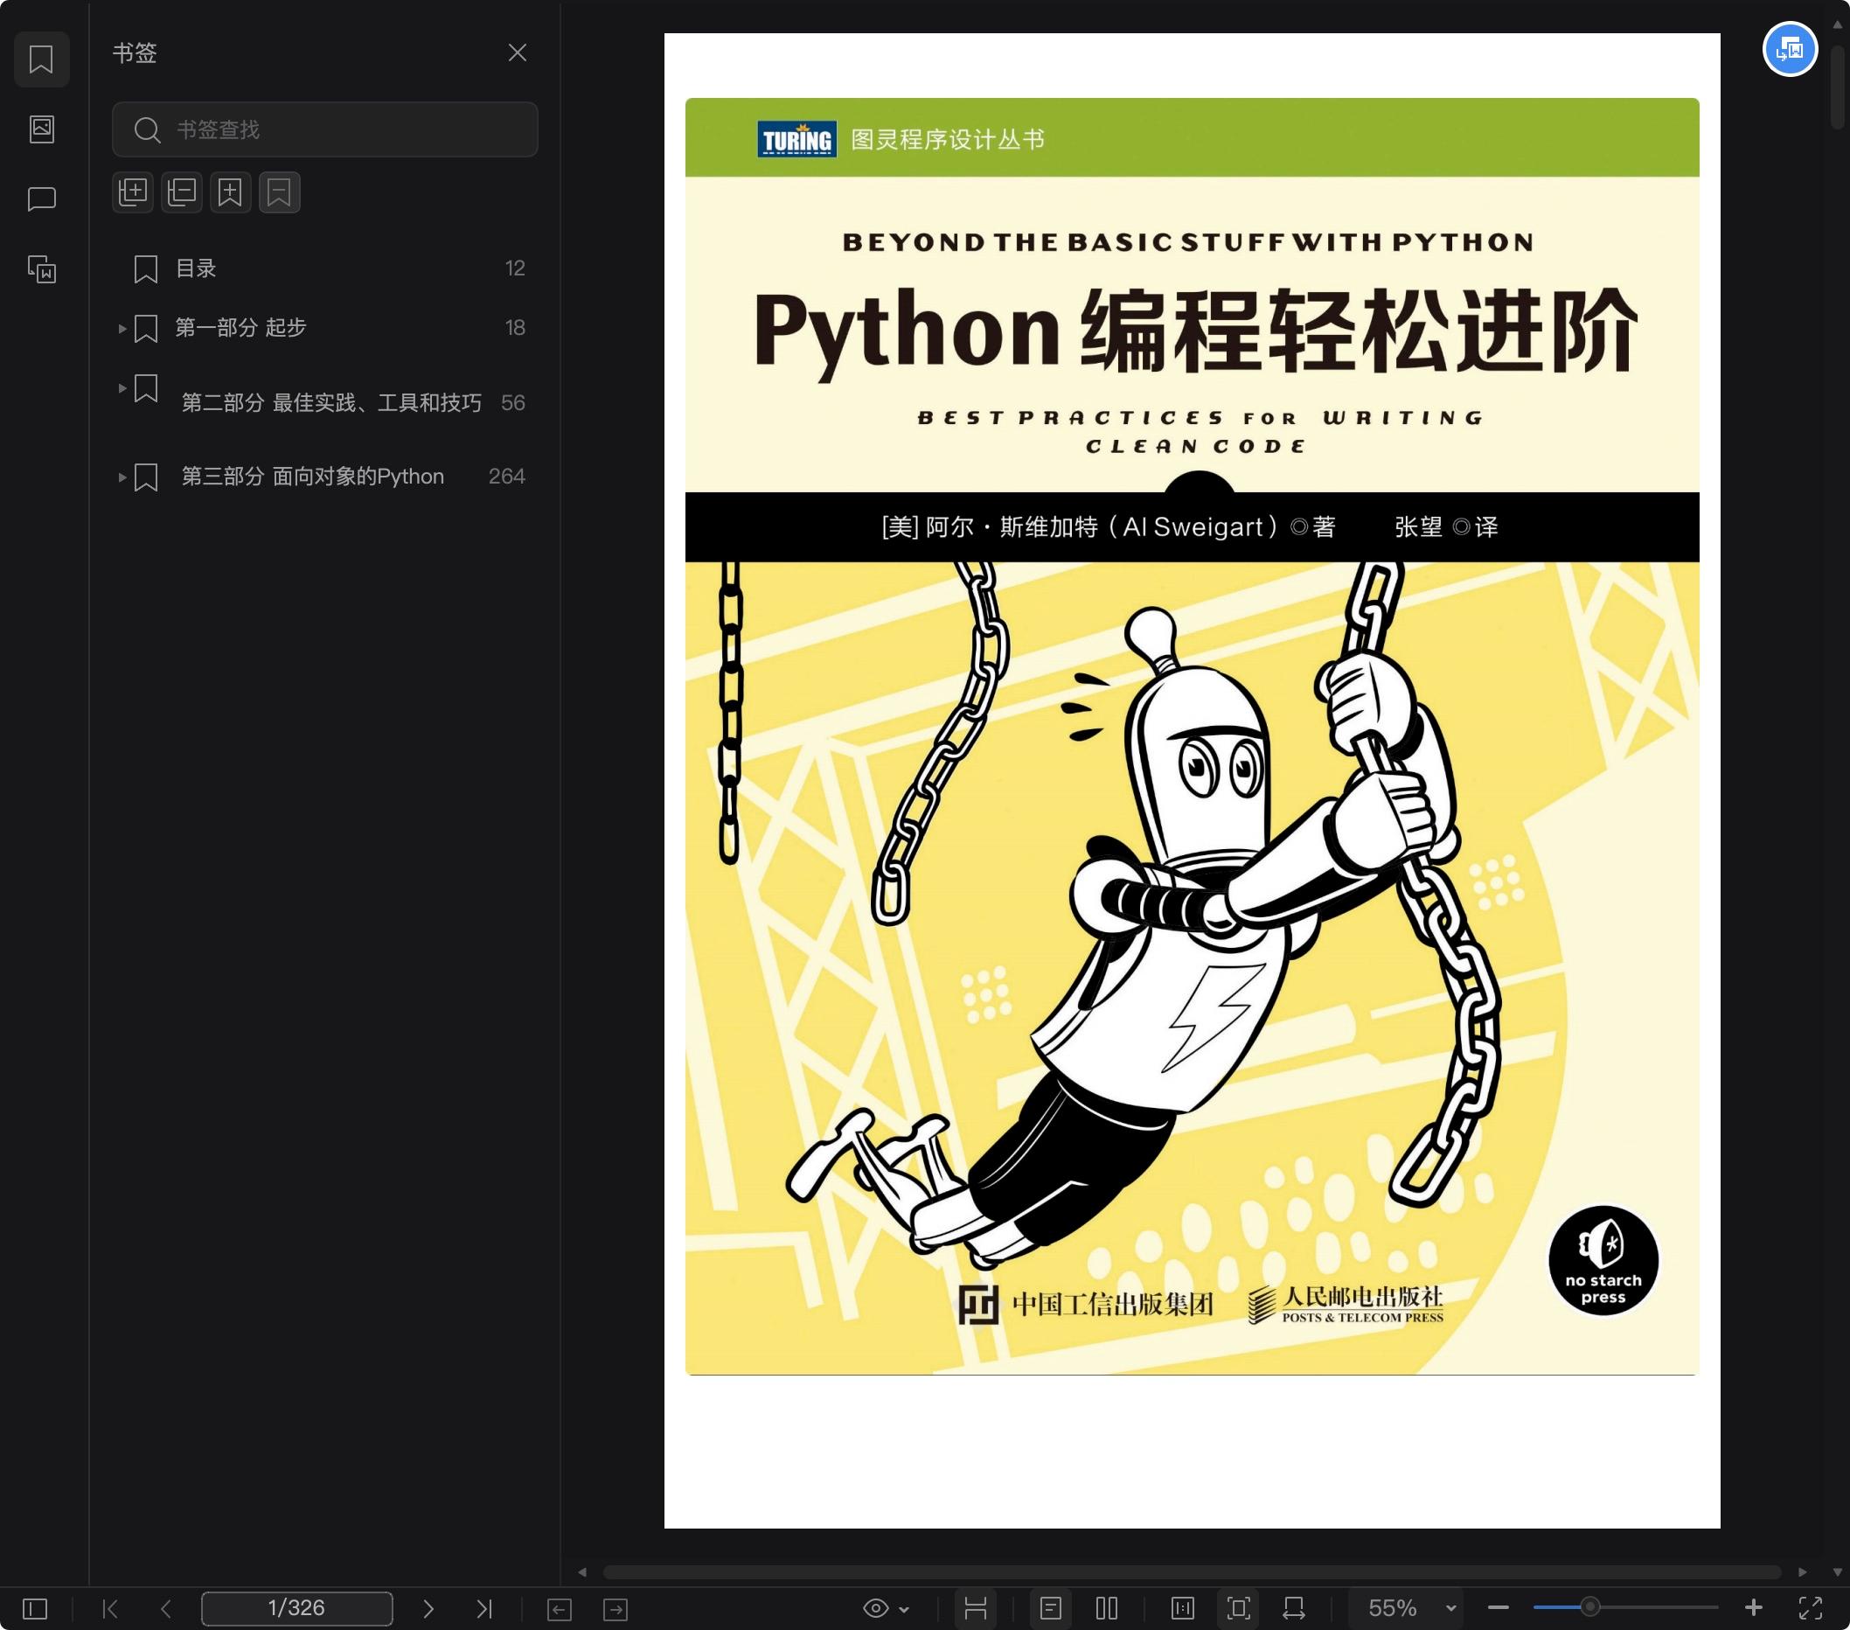Enter full screen mode
1850x1630 pixels.
(x=1810, y=1608)
